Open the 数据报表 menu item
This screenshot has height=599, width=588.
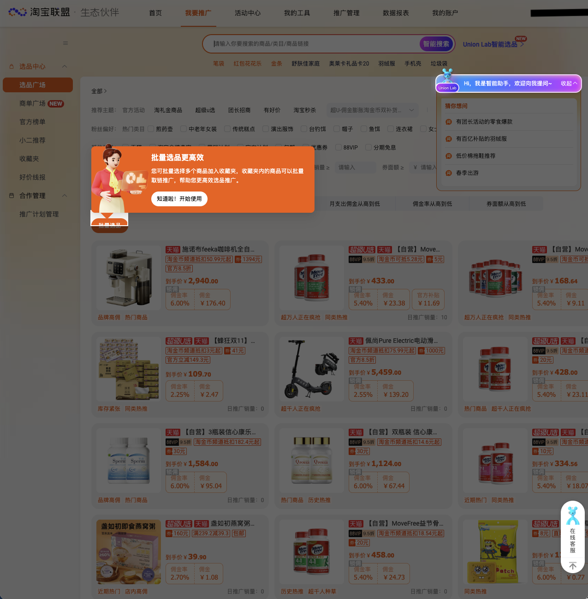tap(396, 13)
